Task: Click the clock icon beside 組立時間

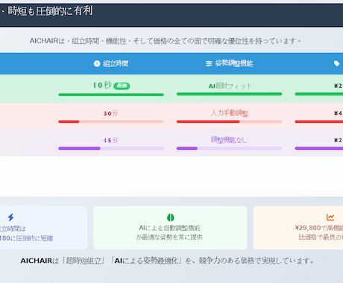Action: [x=97, y=63]
